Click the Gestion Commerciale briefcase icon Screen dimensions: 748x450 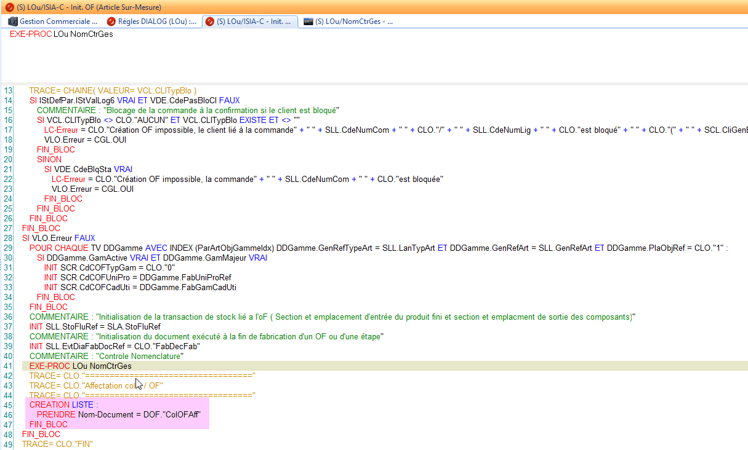[x=12, y=21]
